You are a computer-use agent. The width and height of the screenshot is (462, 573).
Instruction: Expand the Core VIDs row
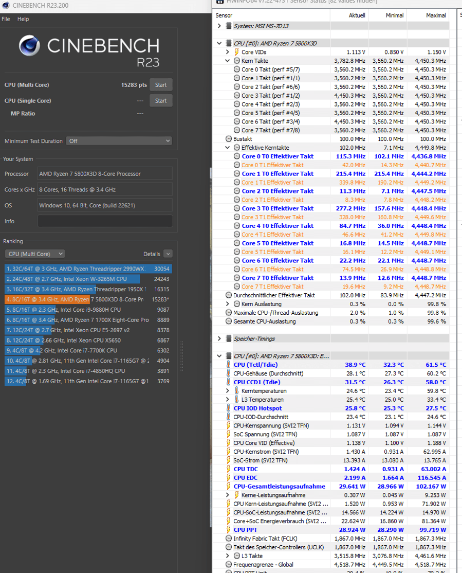227,52
